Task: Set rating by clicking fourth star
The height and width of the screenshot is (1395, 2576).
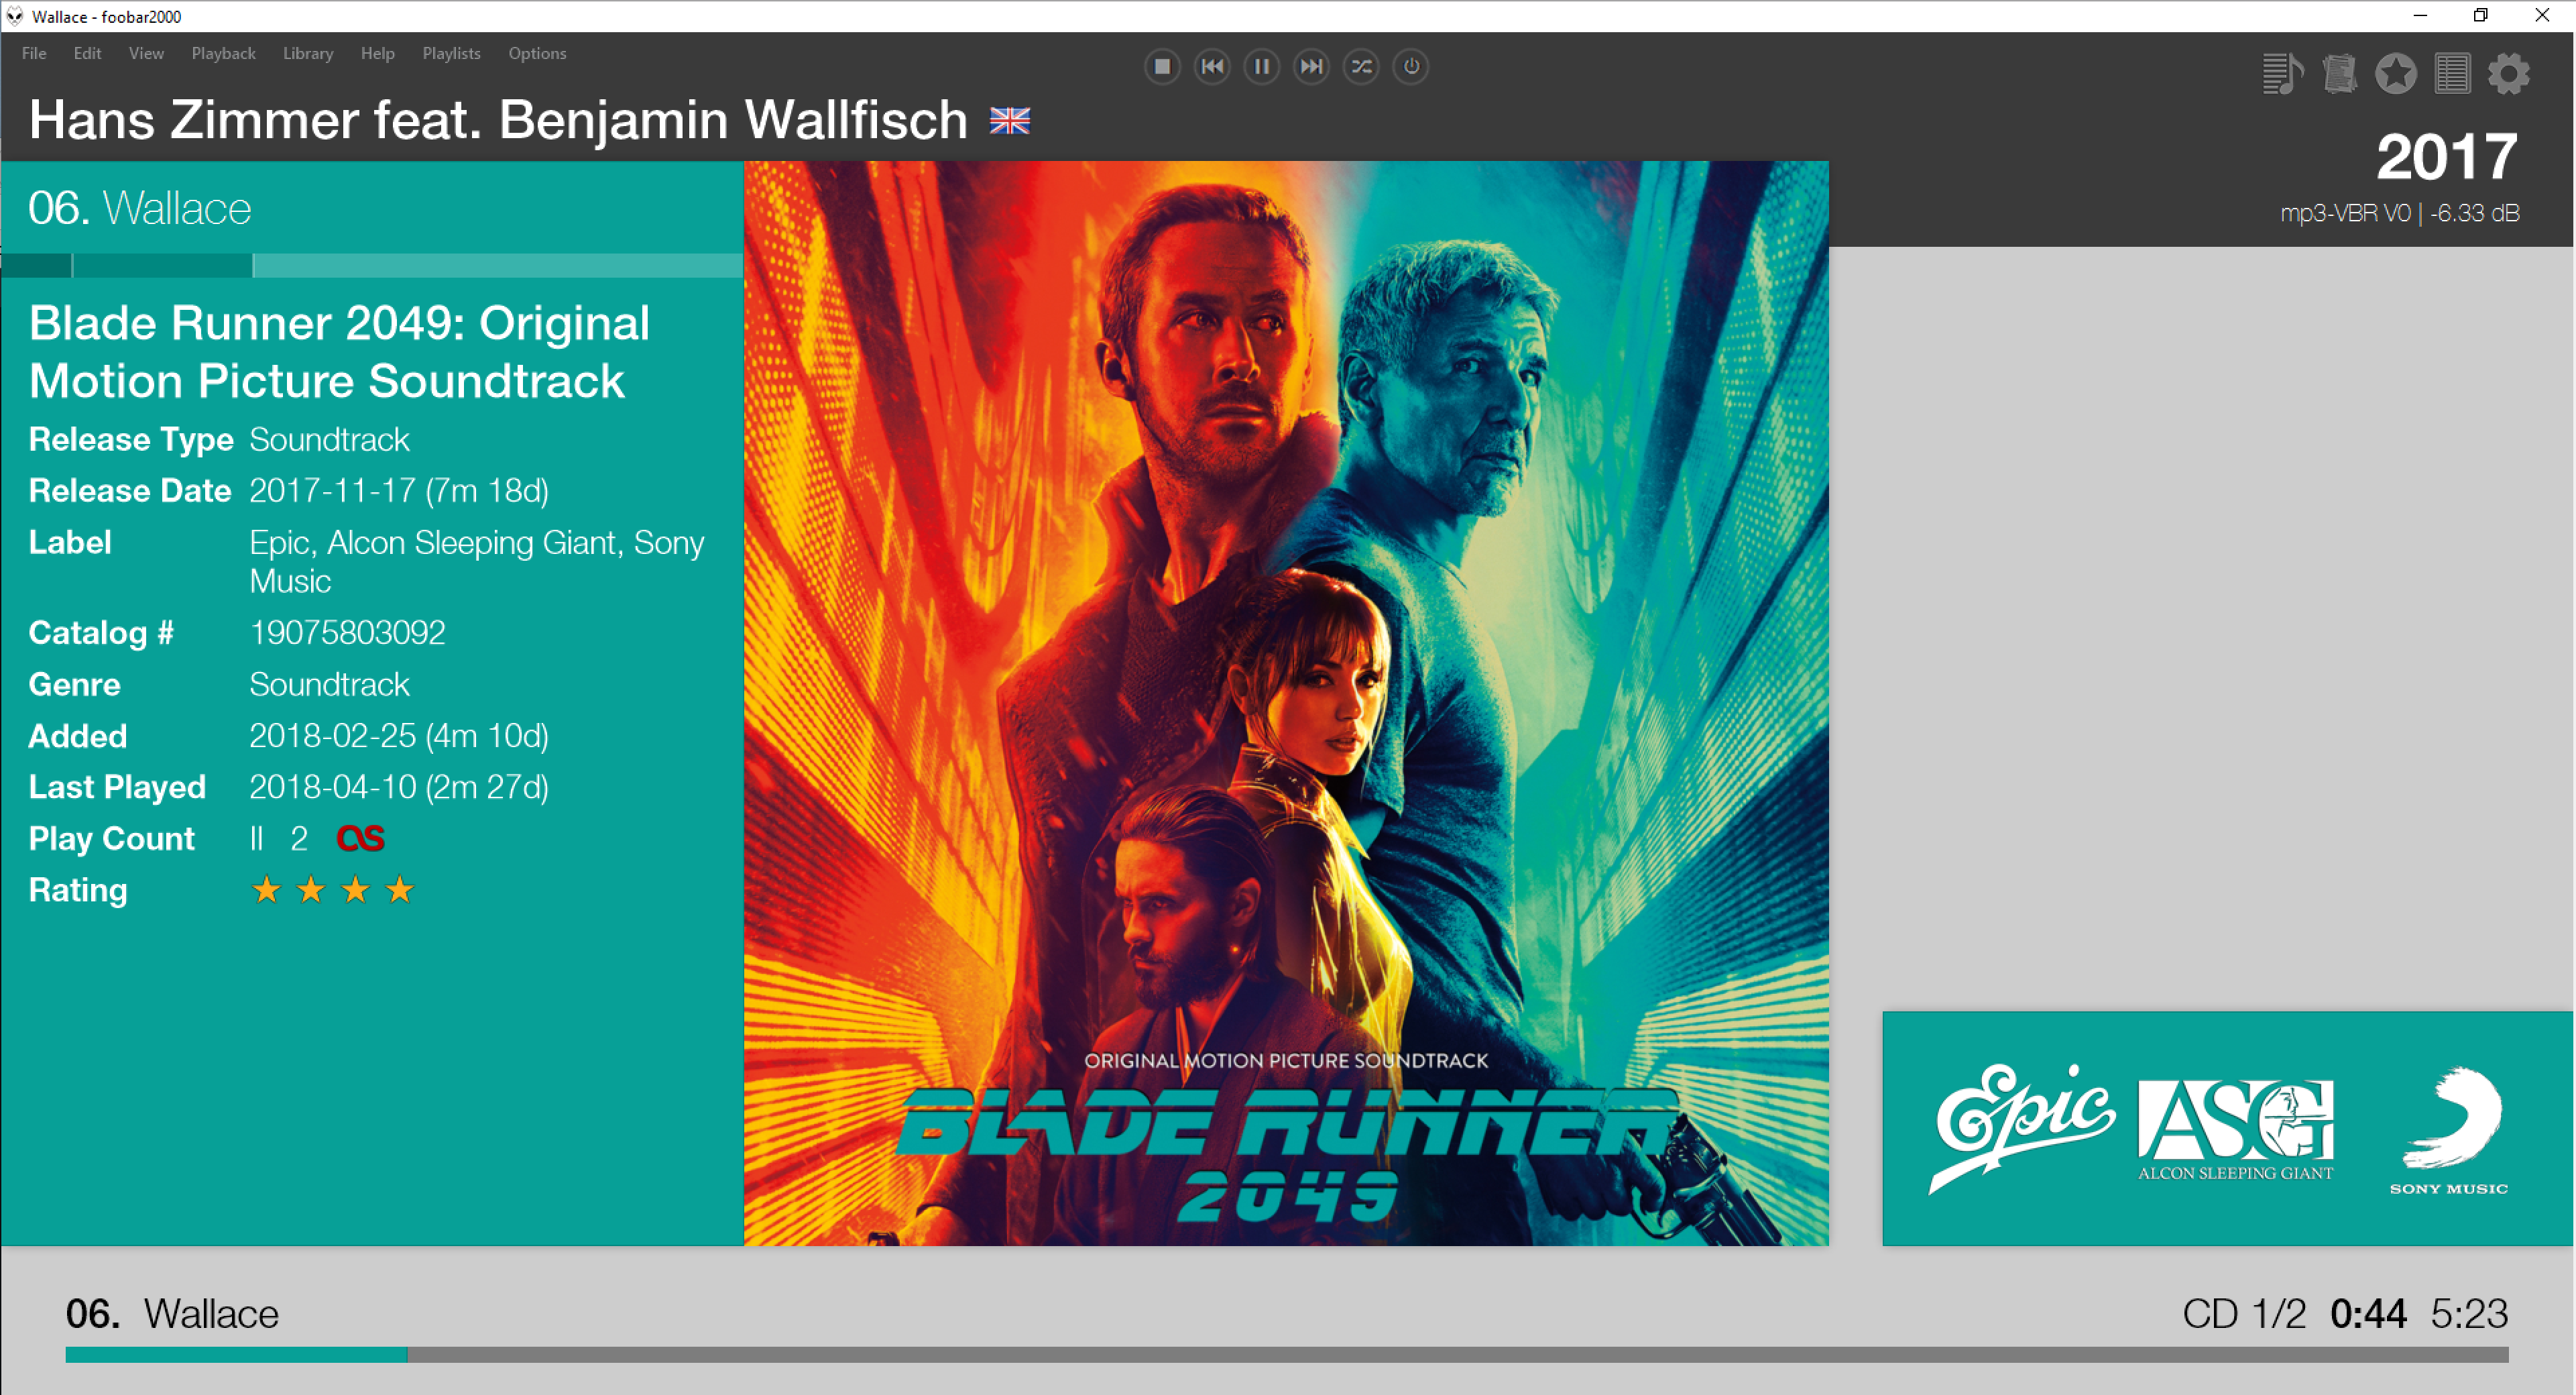Action: coord(400,889)
